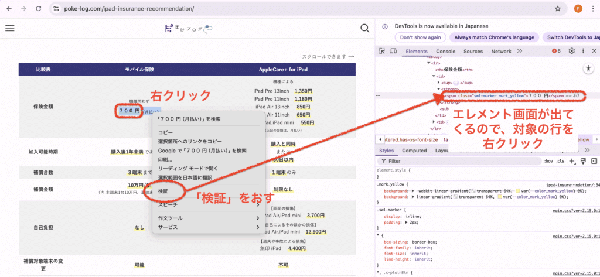Select リーディング モードで開く menu item
The height and width of the screenshot is (277, 600).
[x=187, y=168]
